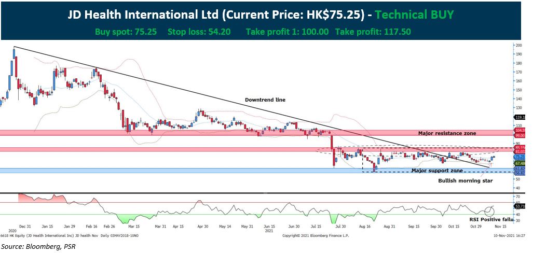Click the '2020' year label on the axis
The width and height of the screenshot is (533, 253).
click(x=11, y=230)
